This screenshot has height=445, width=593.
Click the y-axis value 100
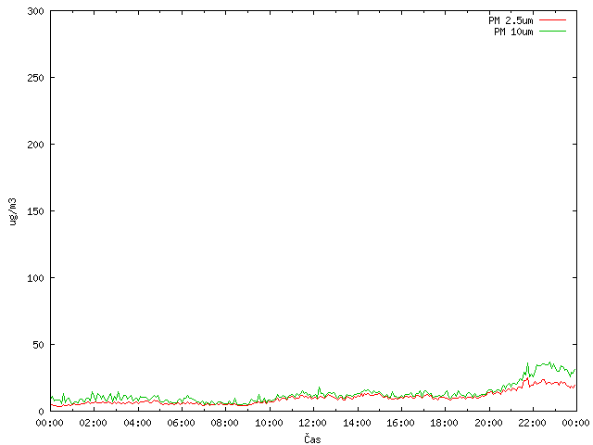(x=35, y=278)
